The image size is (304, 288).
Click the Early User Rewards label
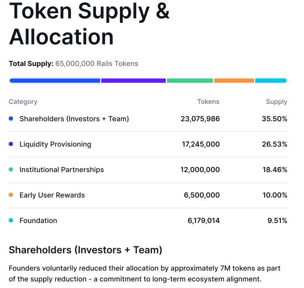point(52,195)
